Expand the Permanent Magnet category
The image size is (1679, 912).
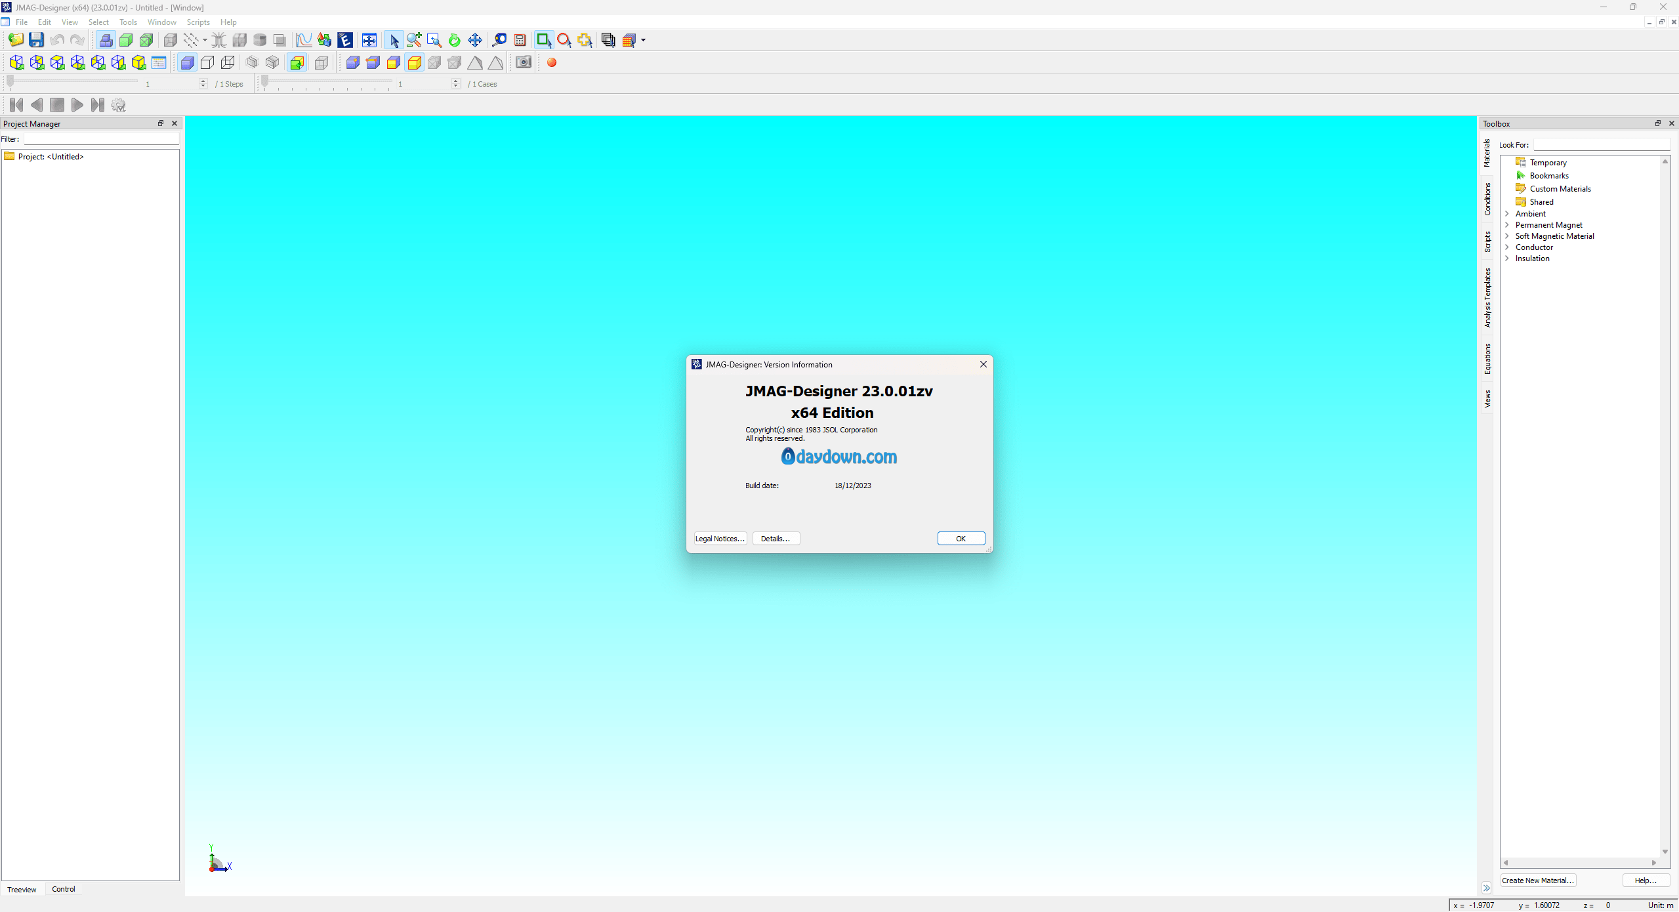[1507, 225]
